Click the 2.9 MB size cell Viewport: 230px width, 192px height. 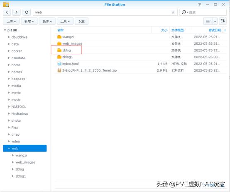pyautogui.click(x=162, y=70)
